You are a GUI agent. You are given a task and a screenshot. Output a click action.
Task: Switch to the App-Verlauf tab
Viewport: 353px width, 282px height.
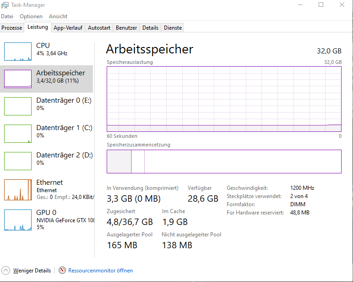pyautogui.click(x=68, y=28)
